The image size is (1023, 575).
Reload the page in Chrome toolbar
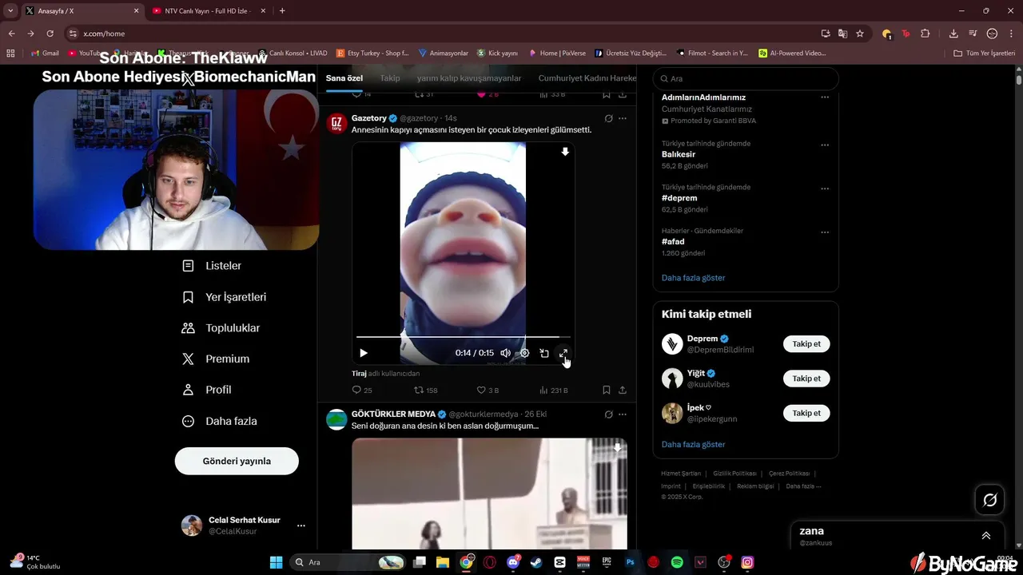[50, 34]
